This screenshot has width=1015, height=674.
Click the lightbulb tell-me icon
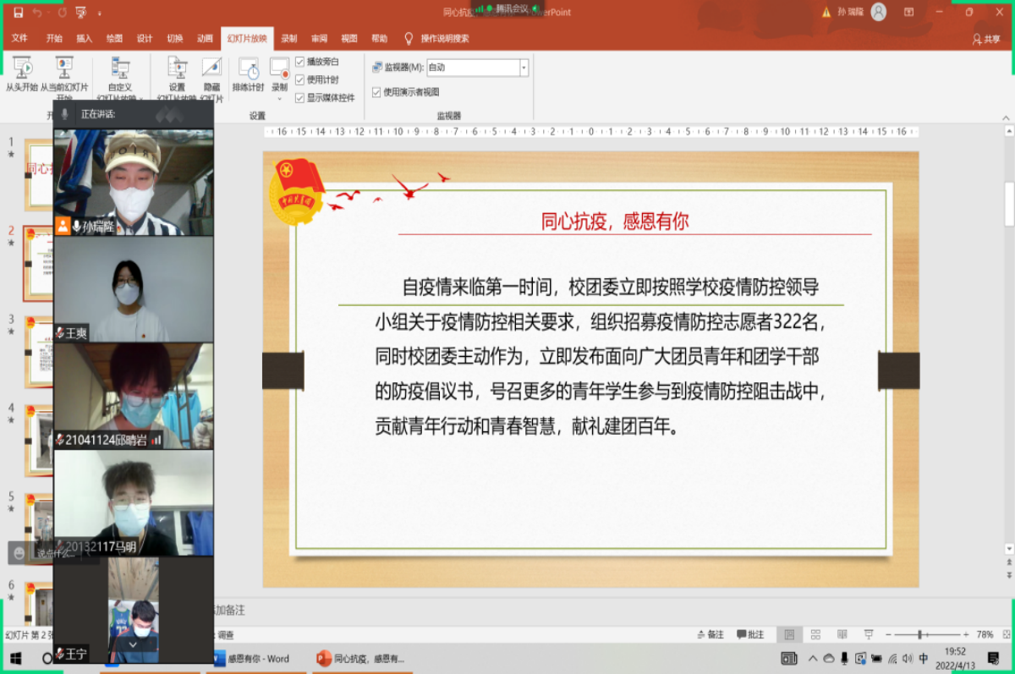click(x=409, y=38)
